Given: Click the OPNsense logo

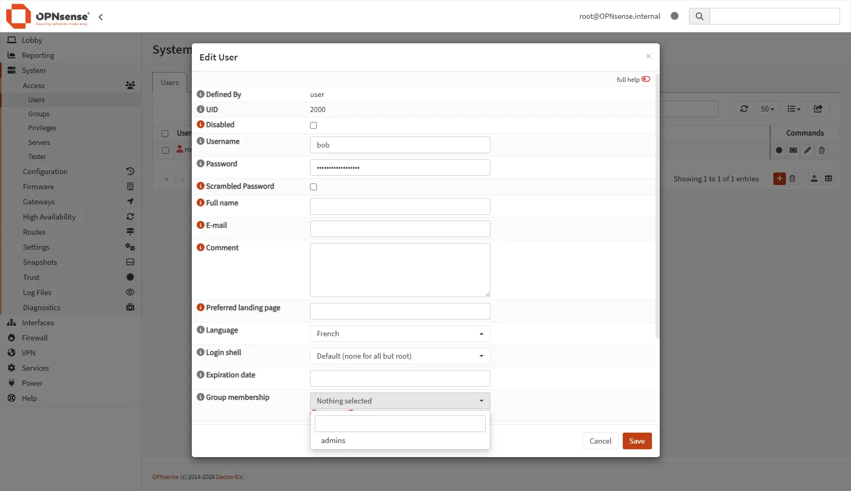Looking at the screenshot, I should coord(47,16).
